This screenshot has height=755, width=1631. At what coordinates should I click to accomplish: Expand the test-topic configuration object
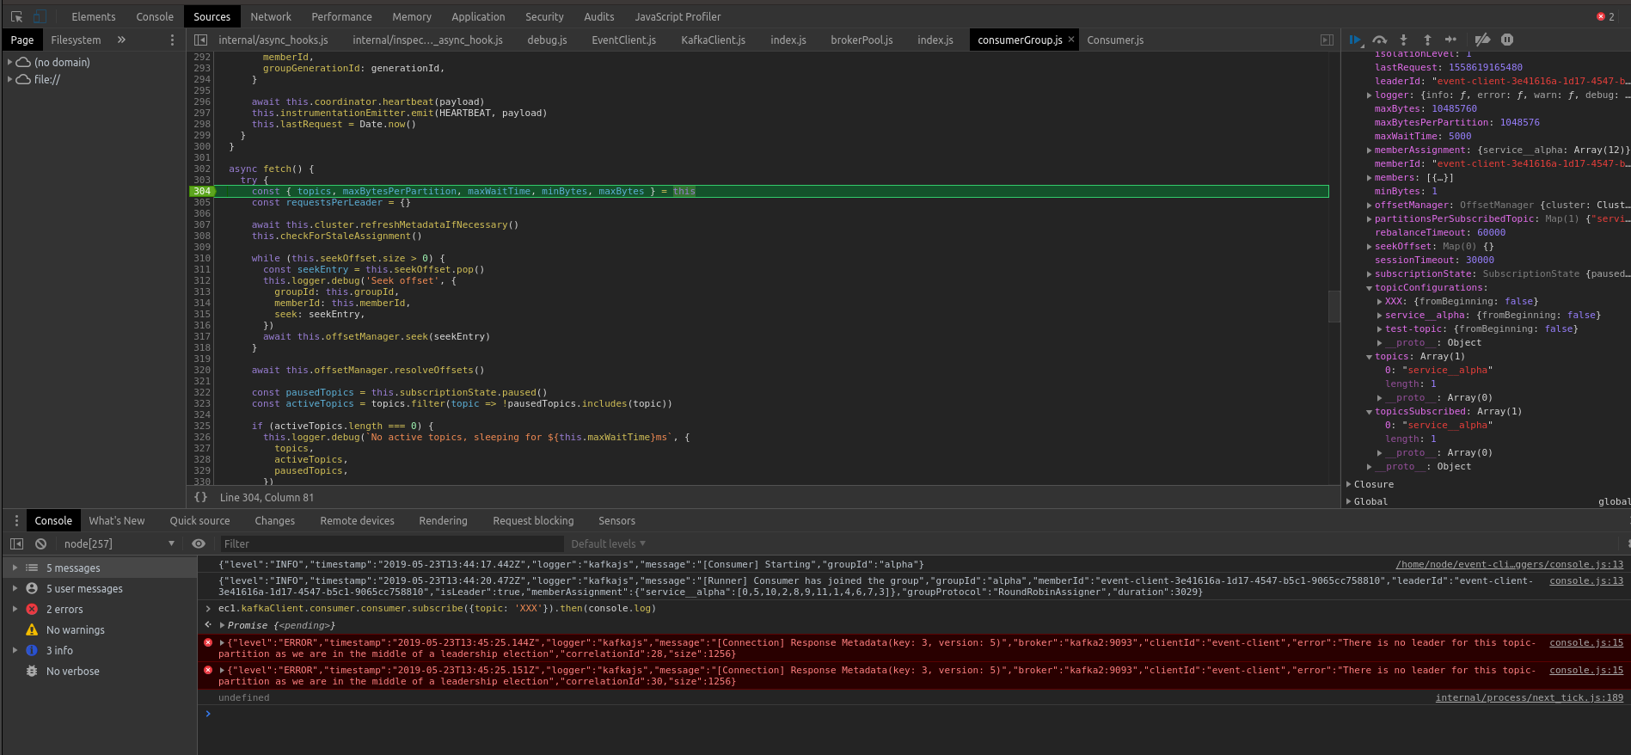1379,329
